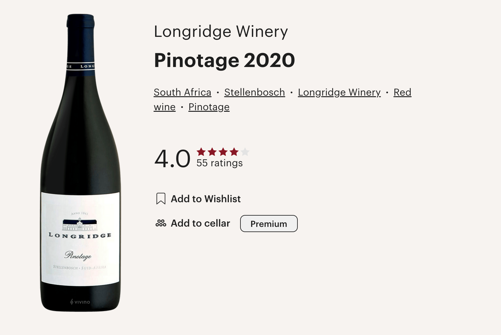The height and width of the screenshot is (335, 501).
Task: Click the Vivino logo on bottle
Action: [80, 302]
